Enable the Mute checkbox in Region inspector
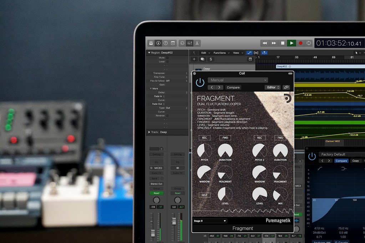The height and width of the screenshot is (243, 365). 167,57
